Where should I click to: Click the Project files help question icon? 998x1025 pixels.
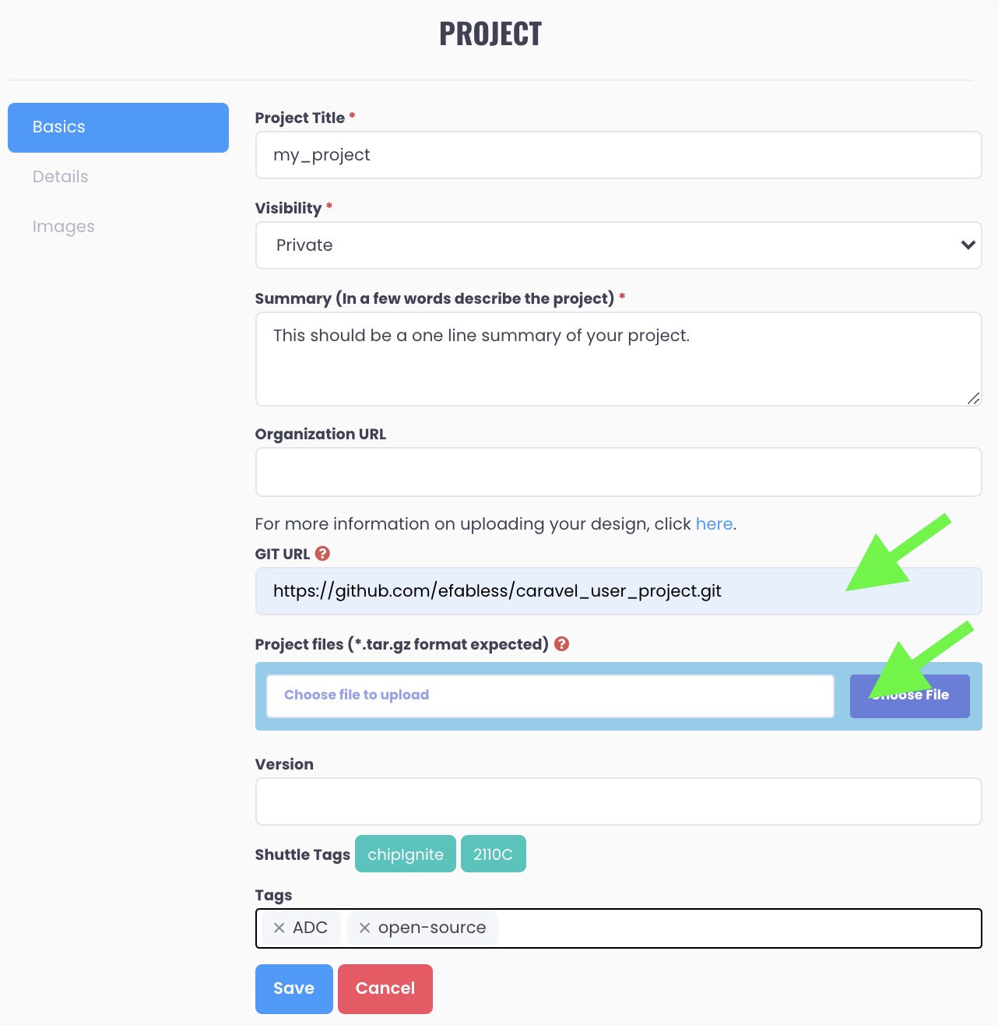click(562, 644)
